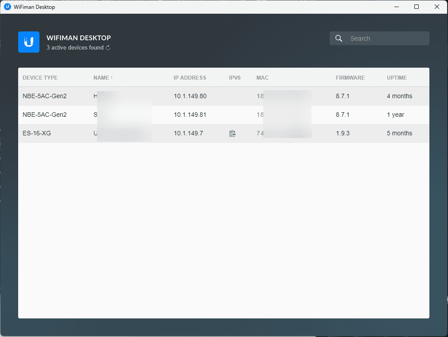Sort by Device Type column
Image resolution: width=448 pixels, height=337 pixels.
tap(40, 78)
